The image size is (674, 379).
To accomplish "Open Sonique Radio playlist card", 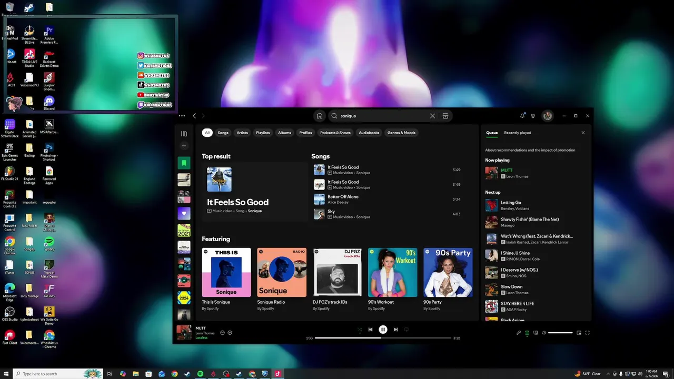I will [x=282, y=280].
